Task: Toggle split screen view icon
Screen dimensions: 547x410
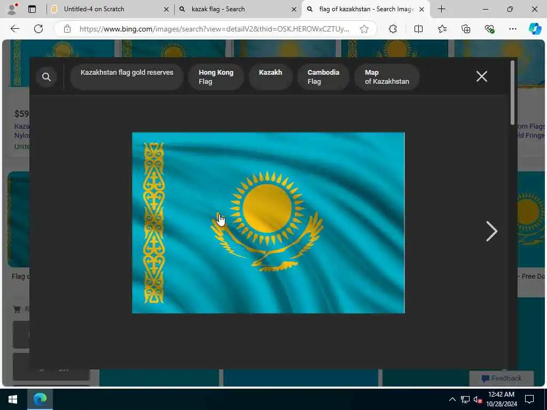Action: 418,29
